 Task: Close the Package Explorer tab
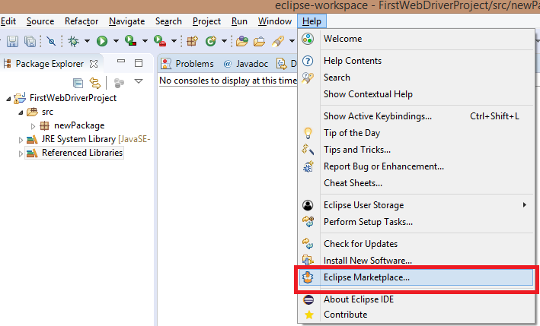(x=94, y=64)
